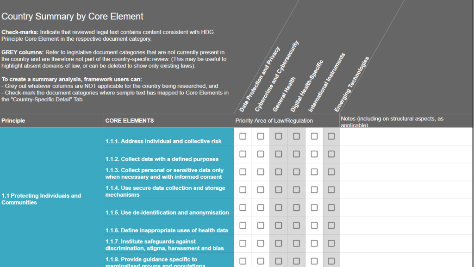Image resolution: width=474 pixels, height=267 pixels.
Task: Select the "CORE ELEMENTS" header cell
Action: coord(168,121)
